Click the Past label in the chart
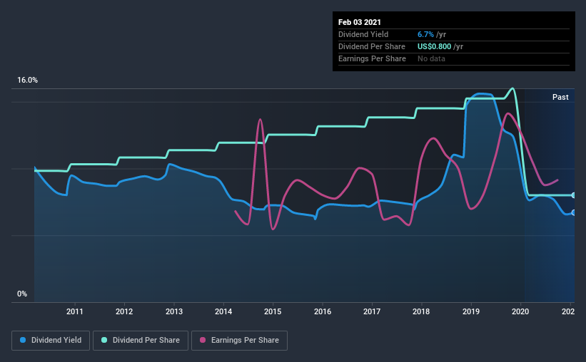This screenshot has width=586, height=362. coord(560,97)
